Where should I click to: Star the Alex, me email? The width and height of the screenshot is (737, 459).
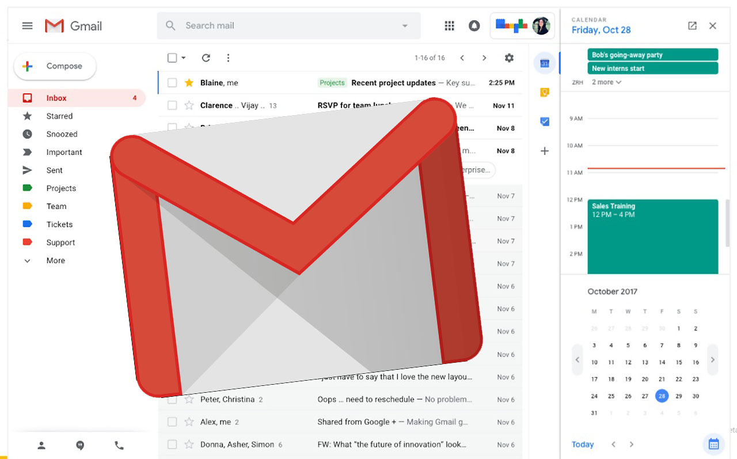[189, 422]
